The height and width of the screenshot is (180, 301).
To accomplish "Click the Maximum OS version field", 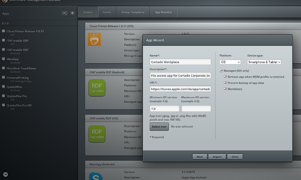I will click(196, 108).
